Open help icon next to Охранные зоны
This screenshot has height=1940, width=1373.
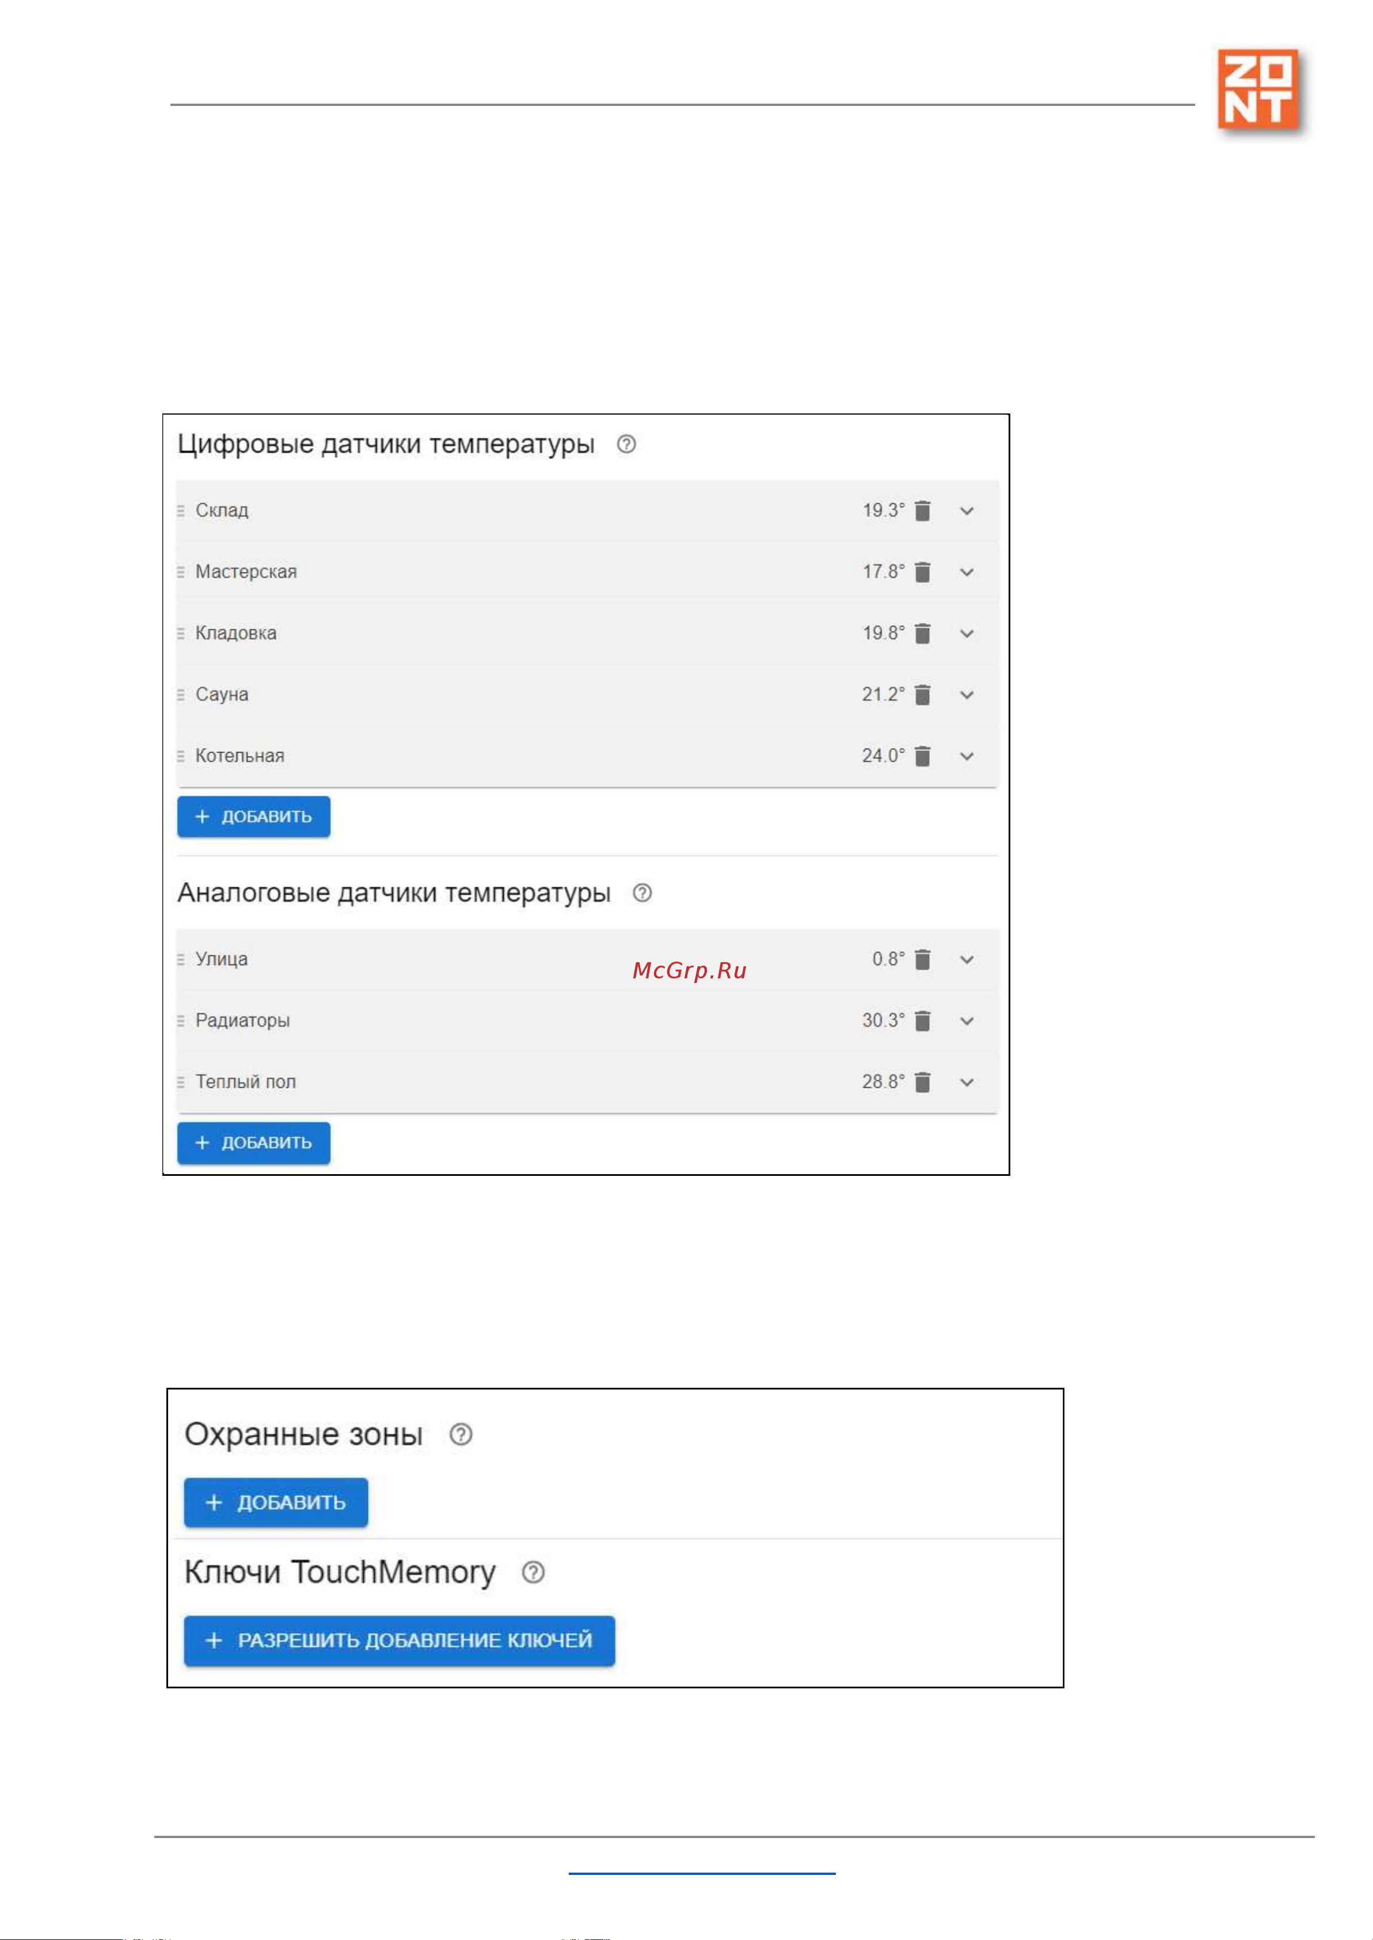click(461, 1434)
